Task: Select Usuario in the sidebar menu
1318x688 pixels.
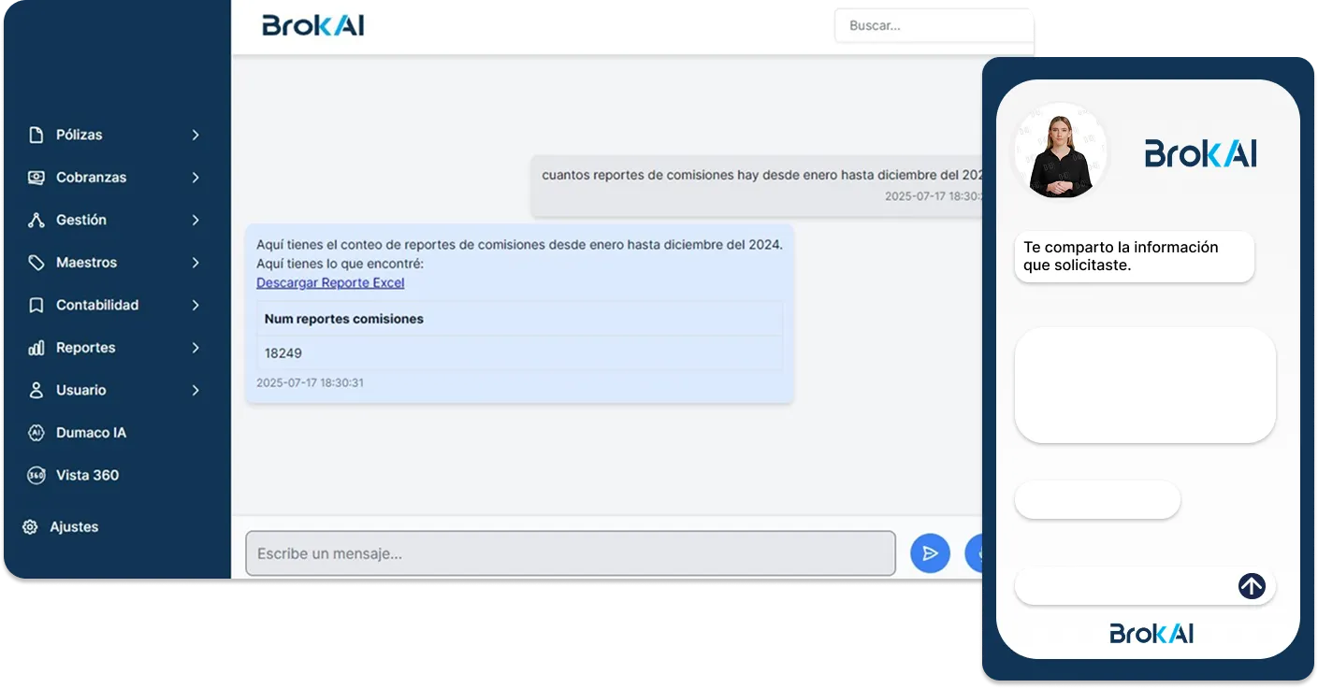Action: (x=80, y=390)
